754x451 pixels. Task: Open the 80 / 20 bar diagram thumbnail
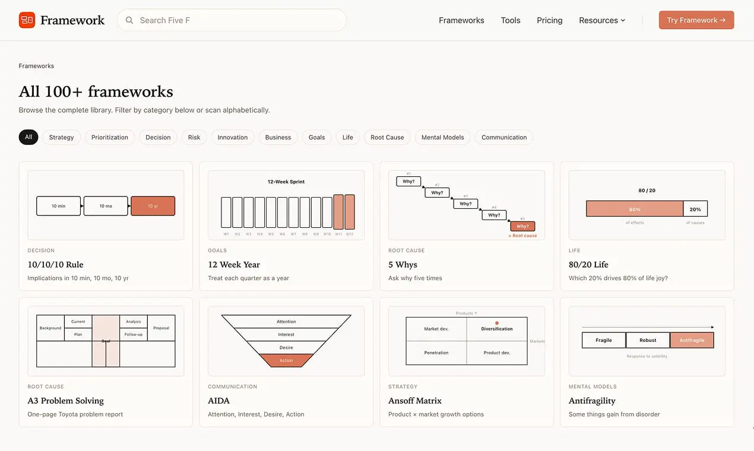(x=647, y=205)
